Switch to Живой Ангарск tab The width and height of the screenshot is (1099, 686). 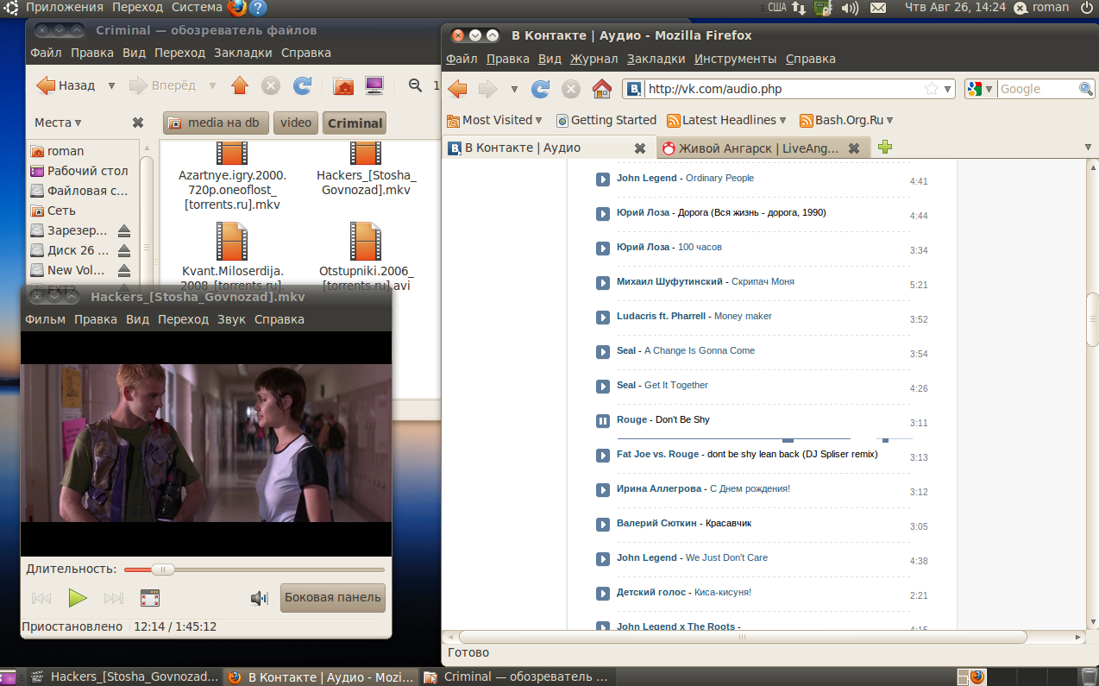[757, 148]
